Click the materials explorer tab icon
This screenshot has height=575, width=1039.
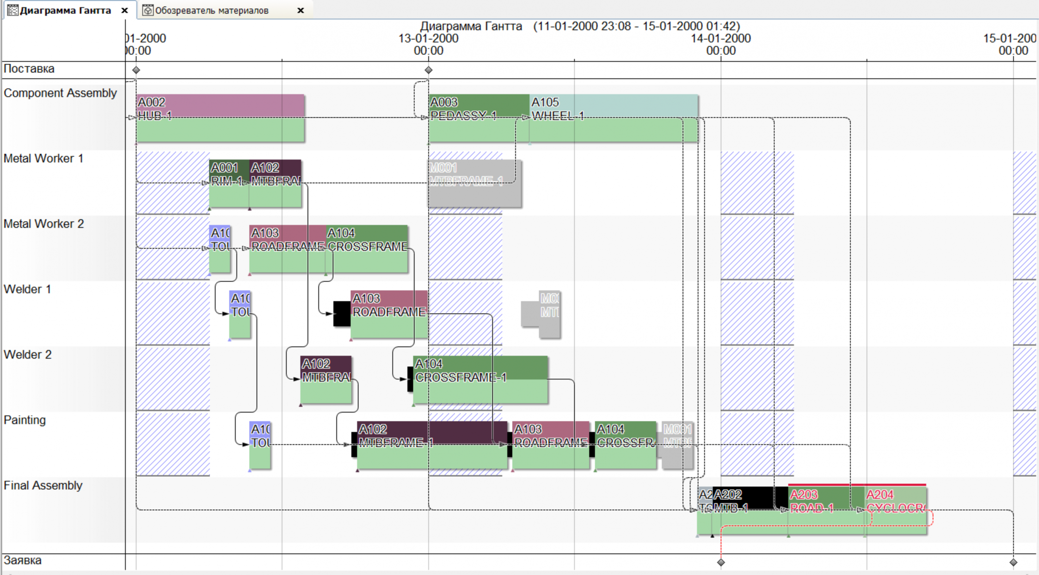pyautogui.click(x=148, y=11)
